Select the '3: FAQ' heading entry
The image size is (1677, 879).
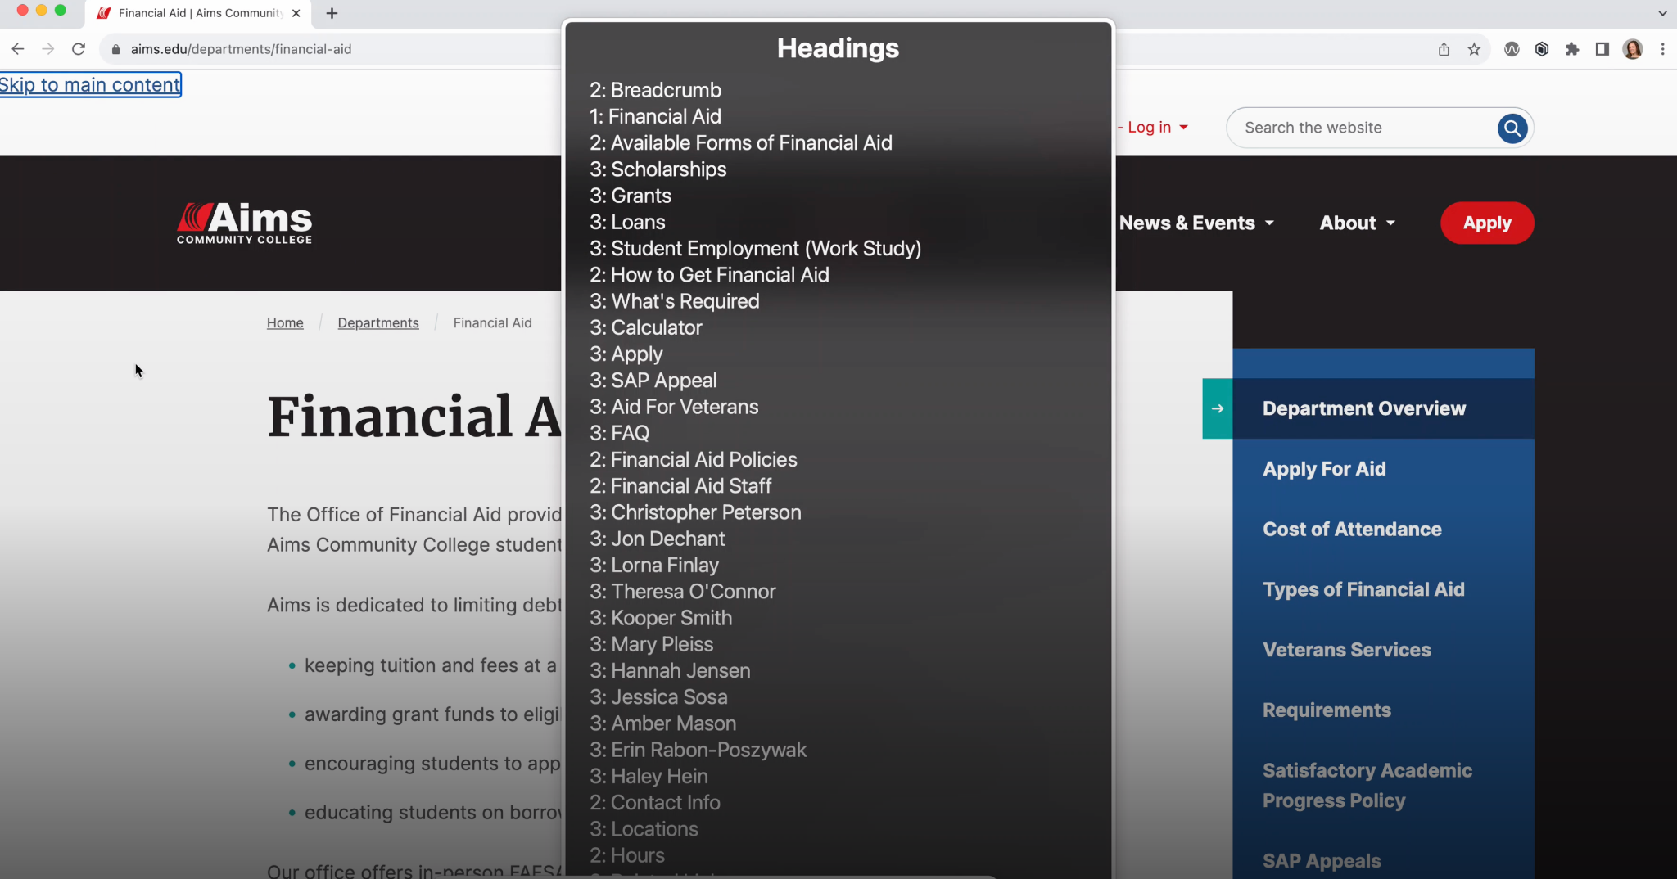pos(619,433)
